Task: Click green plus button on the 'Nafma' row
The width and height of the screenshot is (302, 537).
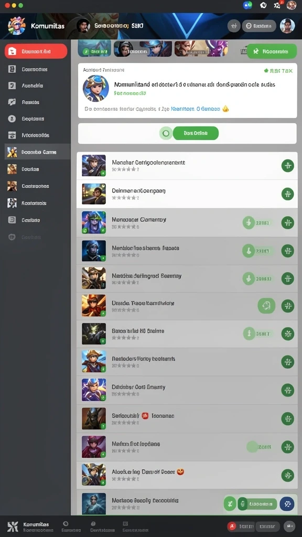Action: [x=288, y=447]
